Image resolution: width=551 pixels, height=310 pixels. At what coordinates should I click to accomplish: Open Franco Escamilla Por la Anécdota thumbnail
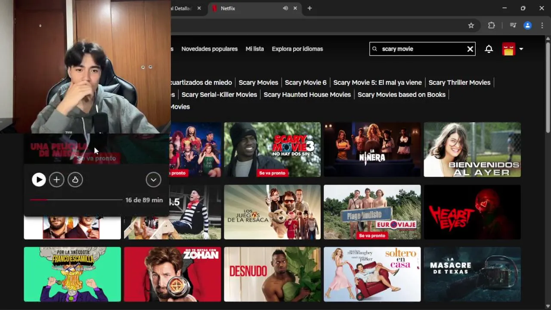click(72, 274)
